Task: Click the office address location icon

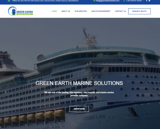Action: [x=9, y=1]
